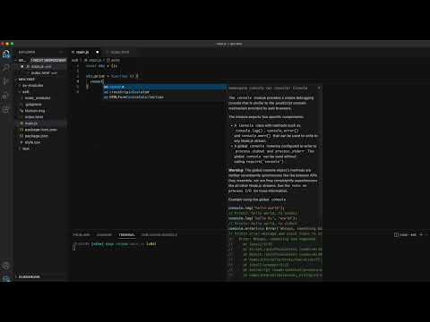430x322 pixels.
Task: Click the unsaved badge in Open Editors header
Action: pos(48,60)
